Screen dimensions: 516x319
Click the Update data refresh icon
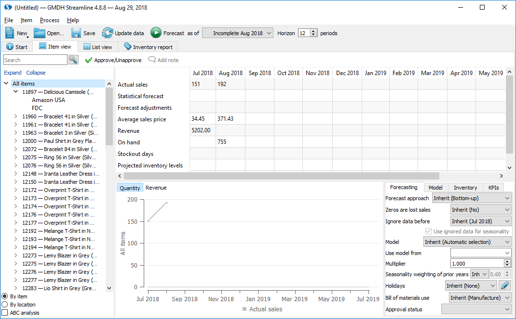point(107,33)
